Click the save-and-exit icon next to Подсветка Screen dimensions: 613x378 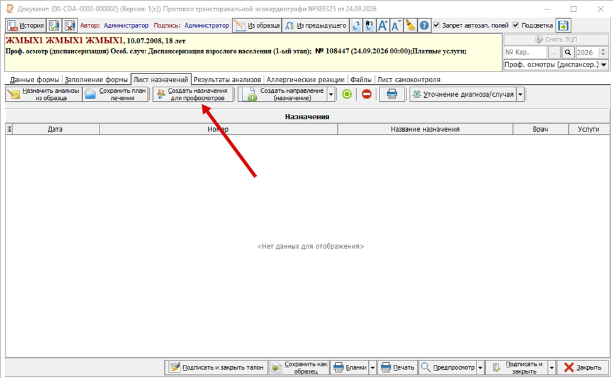pyautogui.click(x=563, y=26)
